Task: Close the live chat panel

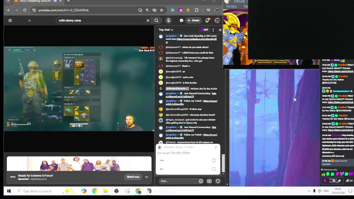Action: click(x=220, y=30)
